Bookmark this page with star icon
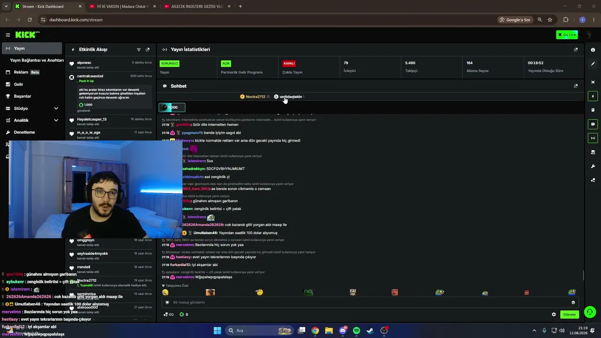 click(x=550, y=20)
